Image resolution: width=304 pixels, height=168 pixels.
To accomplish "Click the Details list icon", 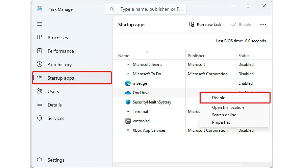I will point(40,104).
